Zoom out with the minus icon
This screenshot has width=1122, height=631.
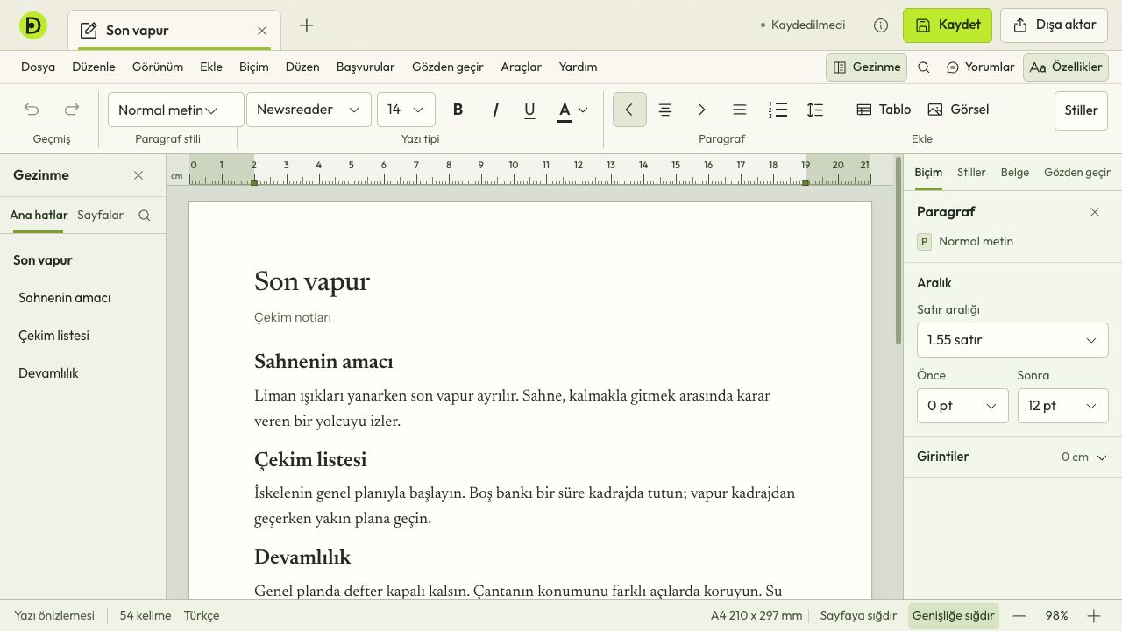tap(1019, 616)
